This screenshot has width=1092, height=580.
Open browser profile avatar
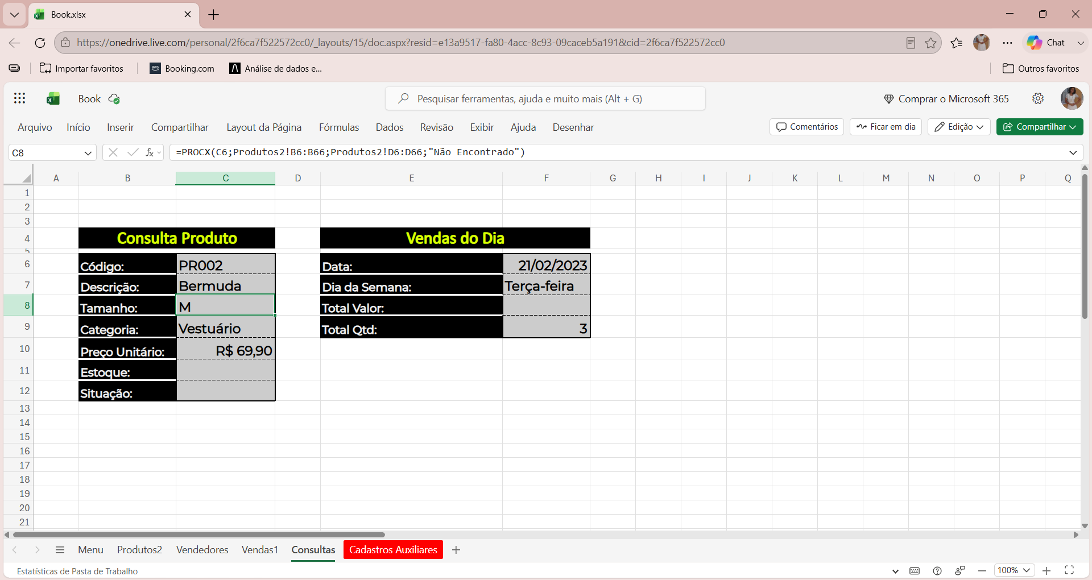(x=982, y=43)
